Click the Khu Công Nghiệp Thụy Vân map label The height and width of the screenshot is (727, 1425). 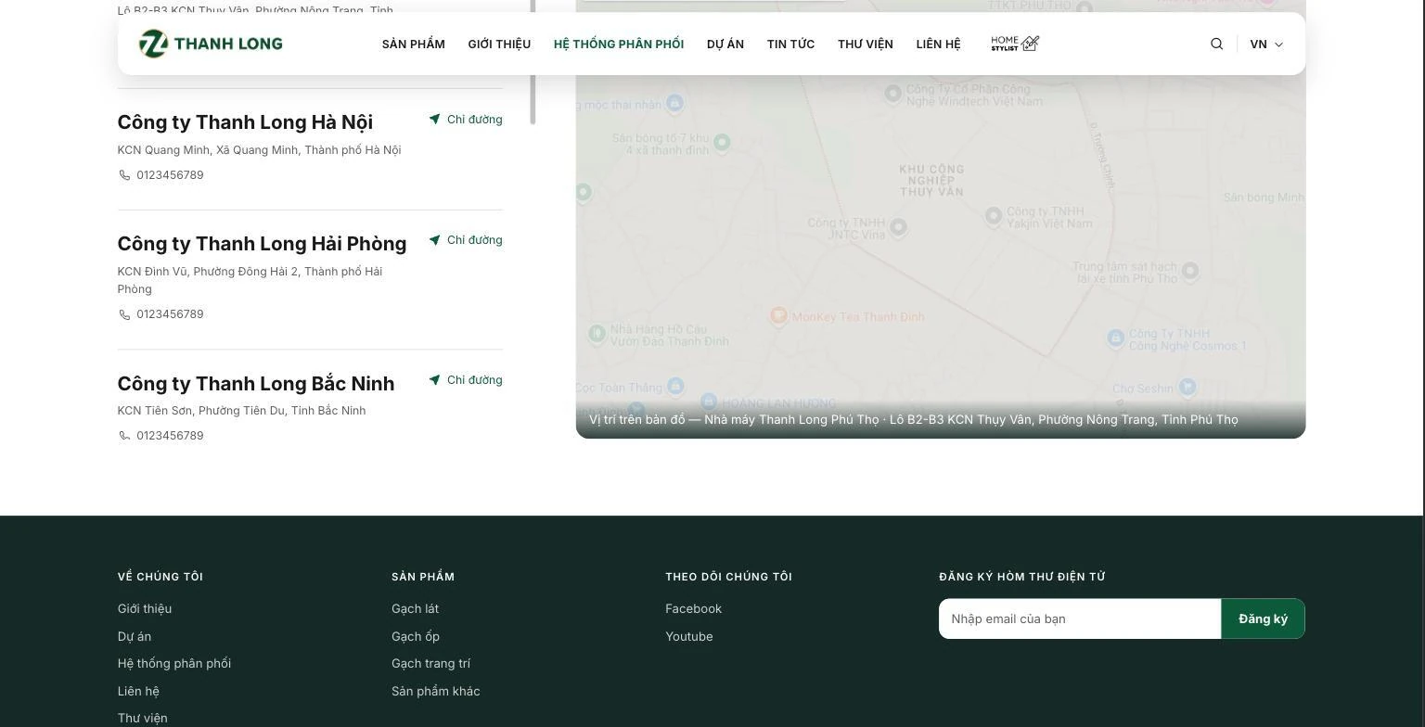tap(931, 181)
